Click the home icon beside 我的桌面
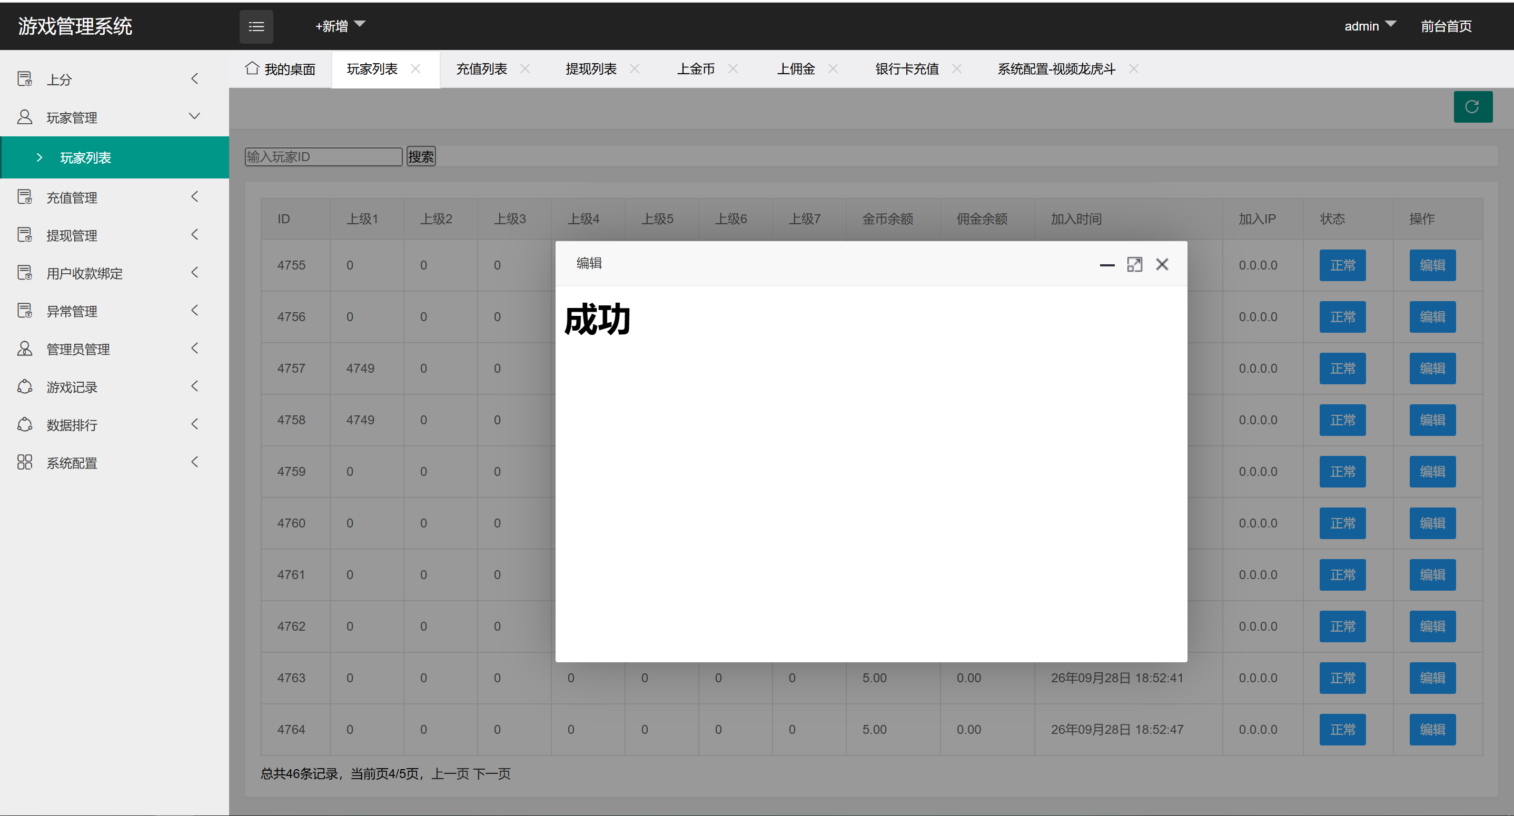 coord(252,68)
